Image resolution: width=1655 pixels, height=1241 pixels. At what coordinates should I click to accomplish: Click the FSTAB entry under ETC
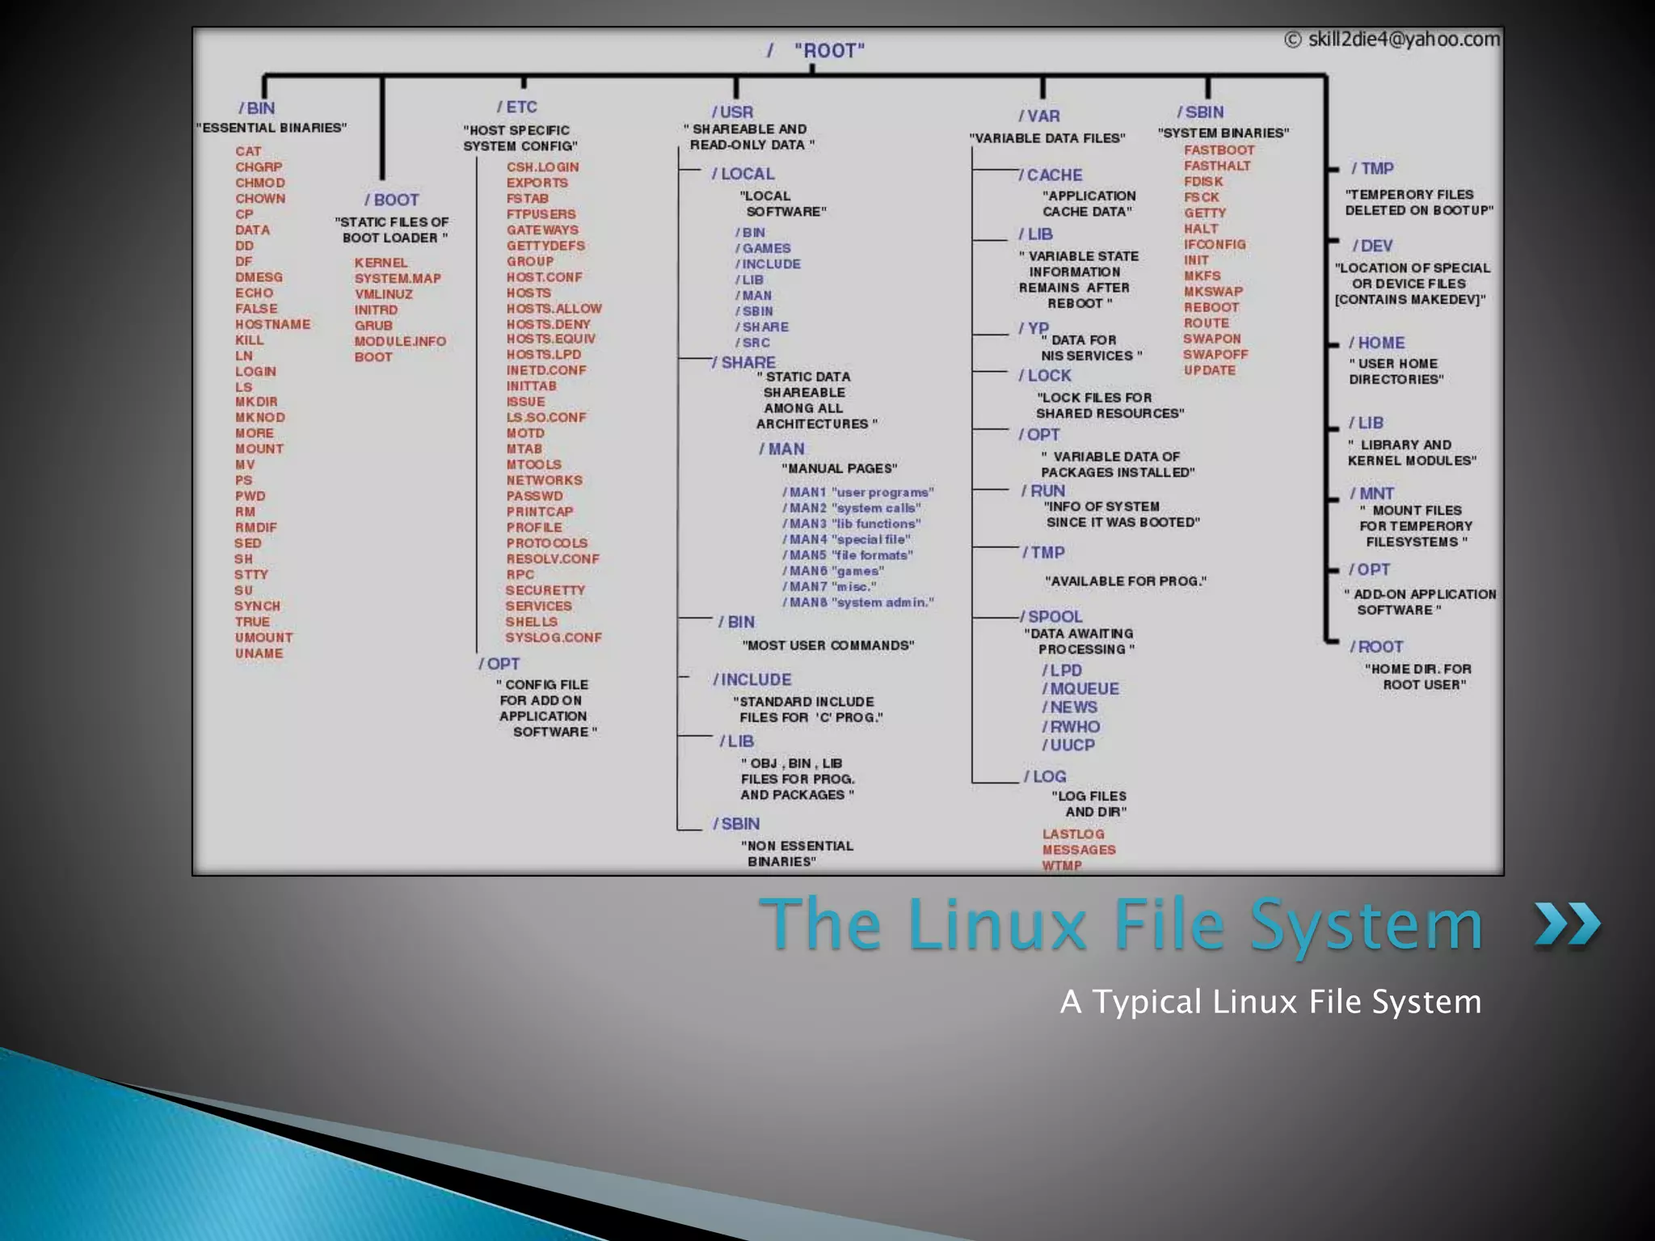click(528, 199)
